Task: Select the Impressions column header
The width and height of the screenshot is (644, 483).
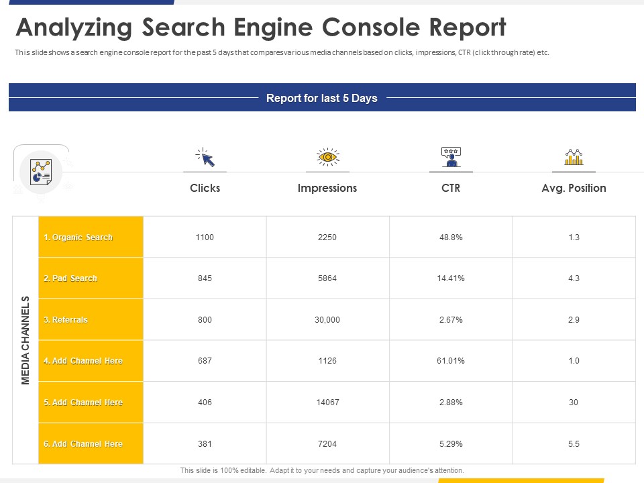Action: pyautogui.click(x=327, y=188)
